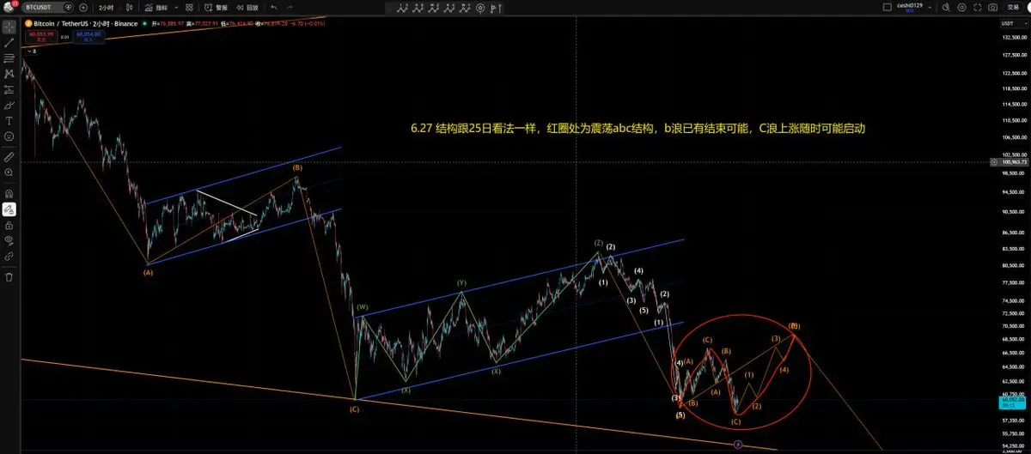This screenshot has width=1031, height=454.
Task: Click the undo arrow
Action: click(x=273, y=7)
